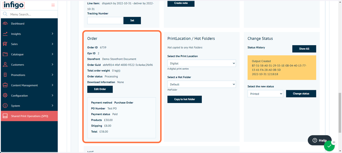Image resolution: width=342 pixels, height=153 pixels.
Task: Click the Shipping value £8.00
Action: point(108,126)
